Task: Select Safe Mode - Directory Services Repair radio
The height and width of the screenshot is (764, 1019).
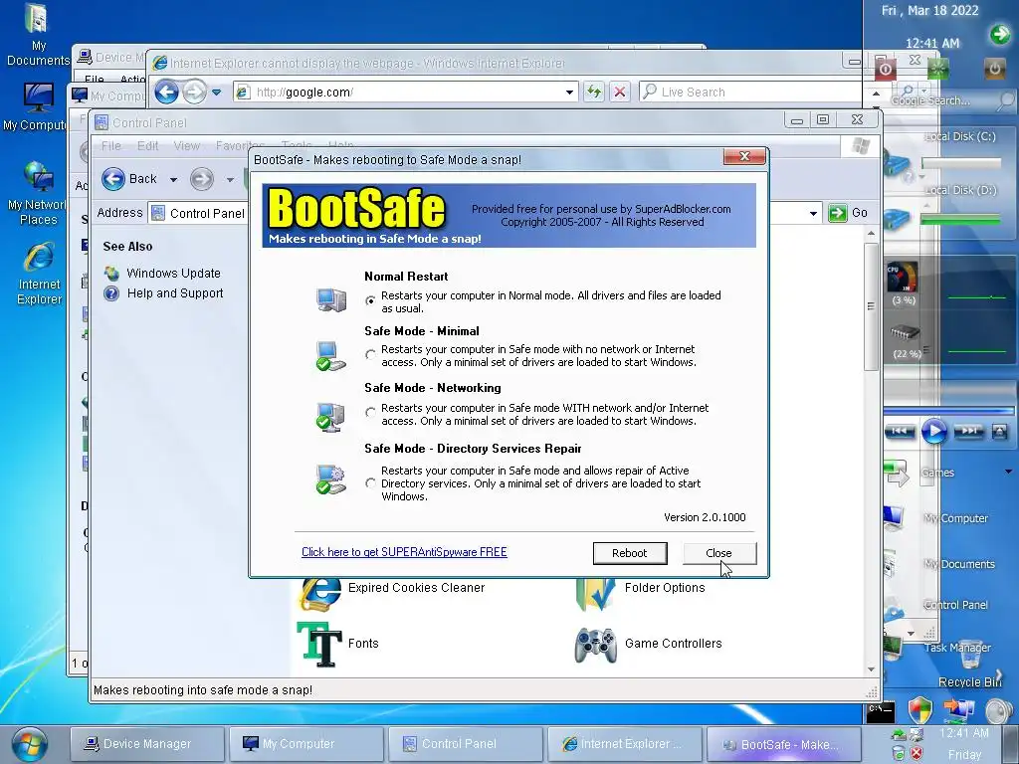Action: 370,483
